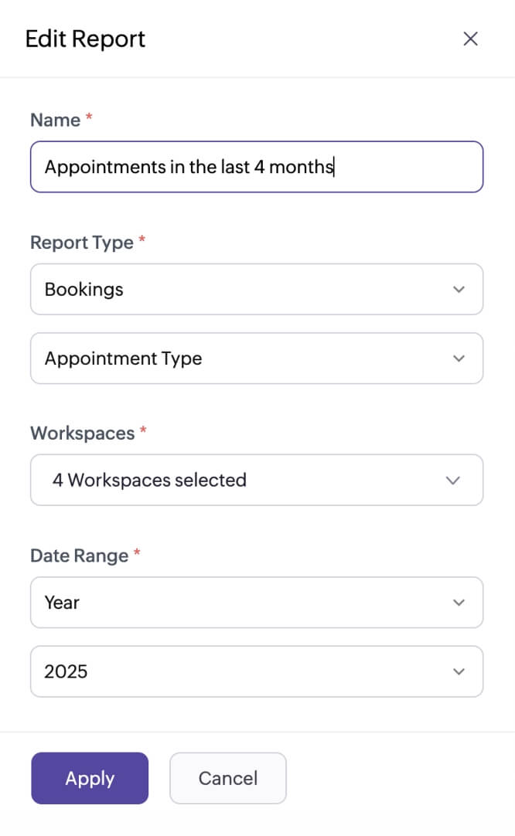Focus the report Name text field
This screenshot has height=836, width=515.
point(402,166)
